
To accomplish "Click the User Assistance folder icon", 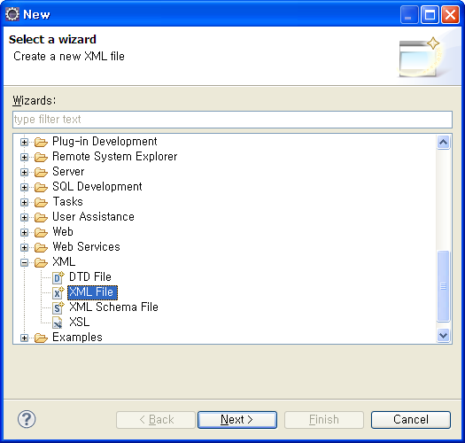I will (x=41, y=217).
